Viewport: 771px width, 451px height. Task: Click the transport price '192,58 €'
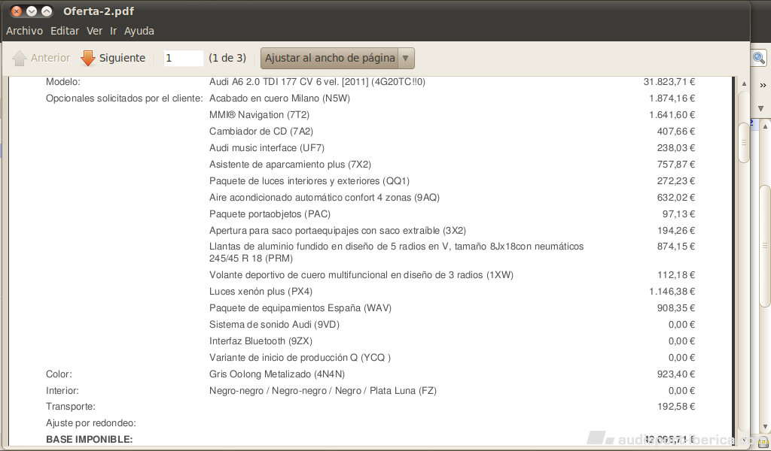tap(676, 407)
